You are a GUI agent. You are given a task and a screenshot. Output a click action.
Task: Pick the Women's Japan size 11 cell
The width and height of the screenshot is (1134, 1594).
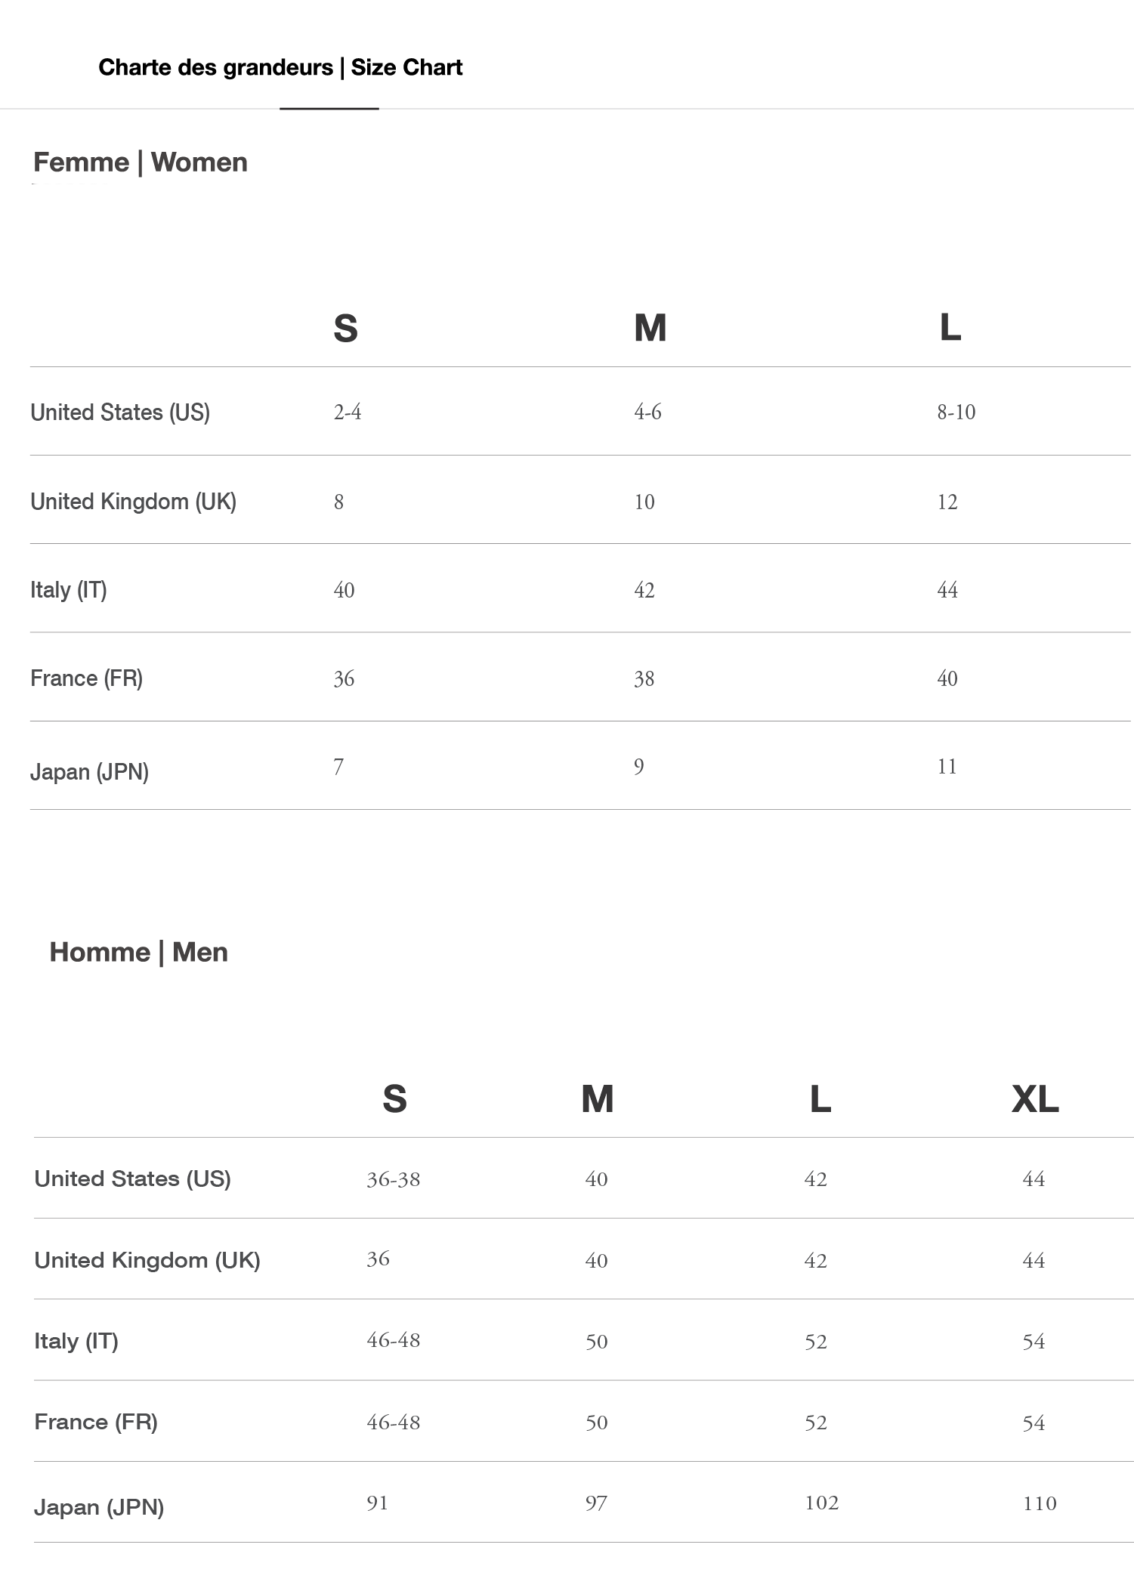(x=947, y=767)
